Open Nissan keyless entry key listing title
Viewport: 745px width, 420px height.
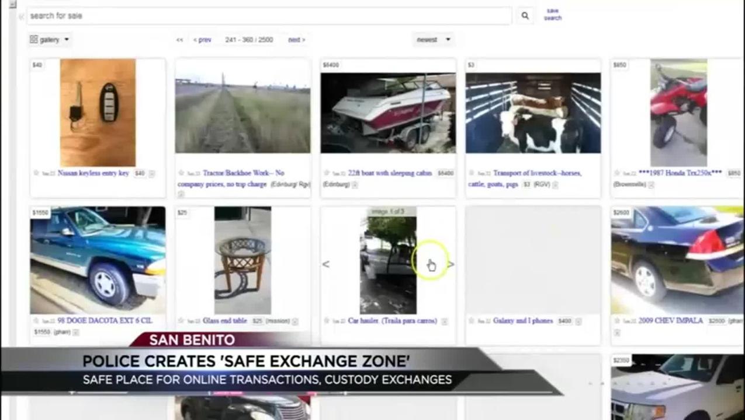(93, 173)
